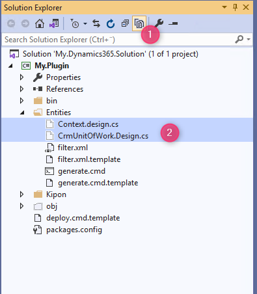Open dropdown arrow next to Pending Changes Filter
257x294 pixels.
tap(85, 23)
